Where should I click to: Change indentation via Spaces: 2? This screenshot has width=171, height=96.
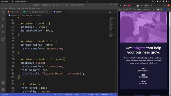69,95
